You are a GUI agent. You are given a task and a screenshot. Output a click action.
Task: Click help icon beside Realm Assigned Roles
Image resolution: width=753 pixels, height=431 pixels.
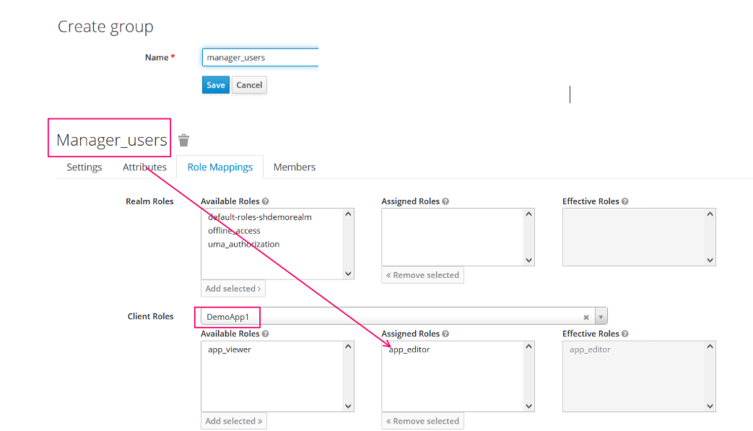click(446, 201)
